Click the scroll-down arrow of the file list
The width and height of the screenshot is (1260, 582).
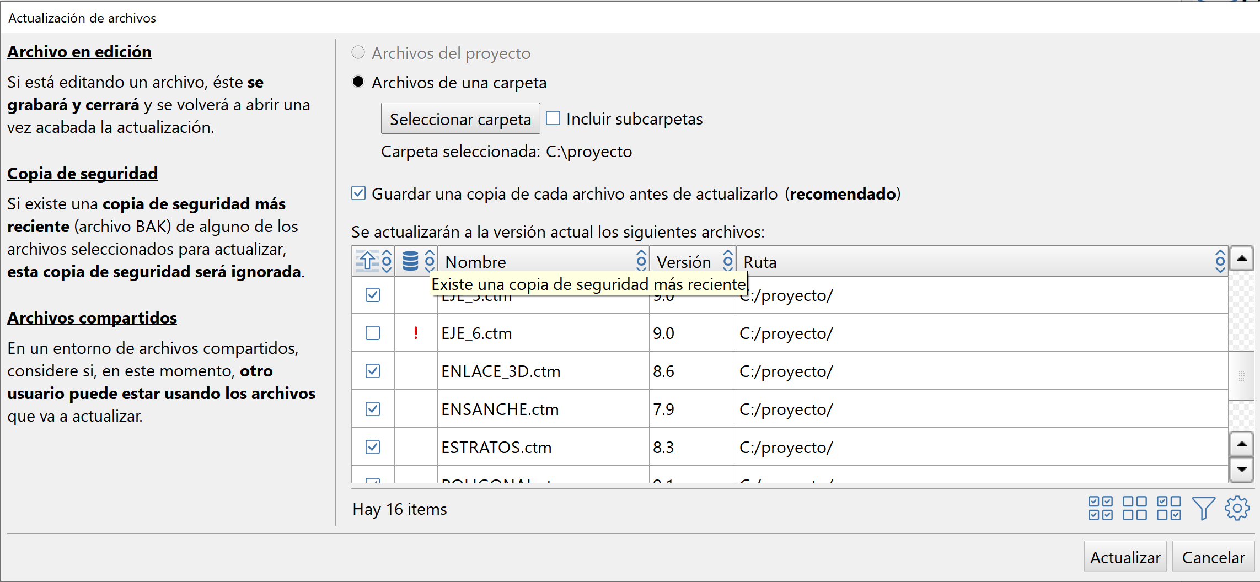pyautogui.click(x=1242, y=470)
